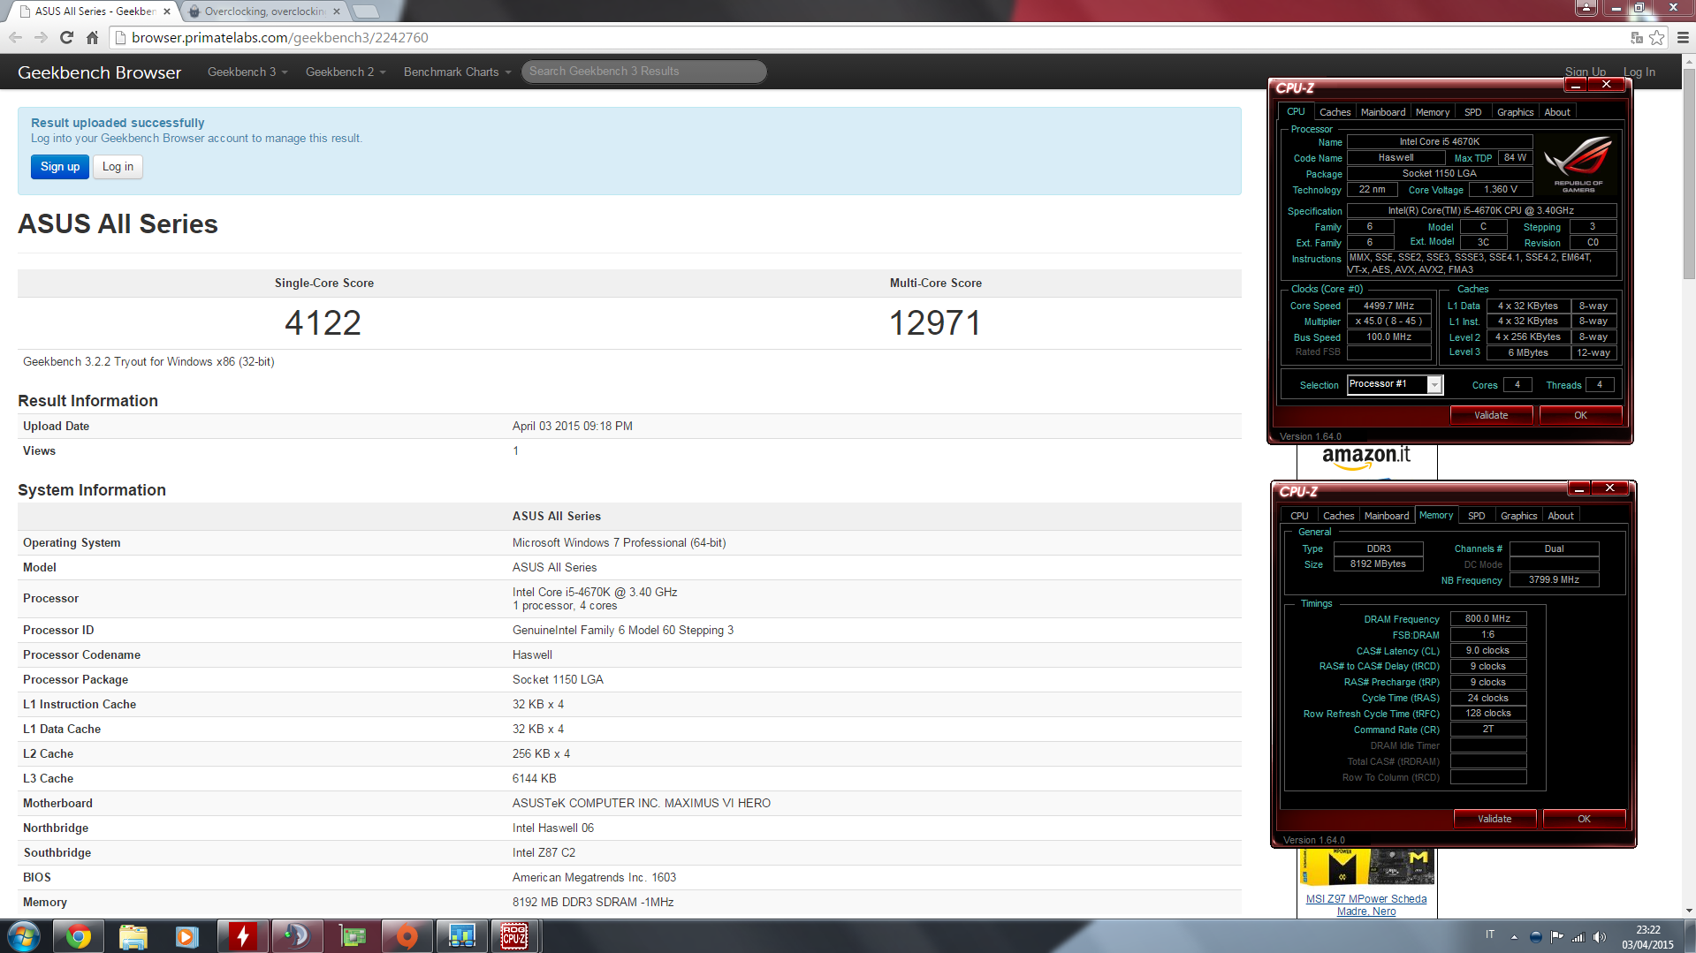
Task: Open SPD tab in CPU-Z processor window
Action: pyautogui.click(x=1472, y=112)
